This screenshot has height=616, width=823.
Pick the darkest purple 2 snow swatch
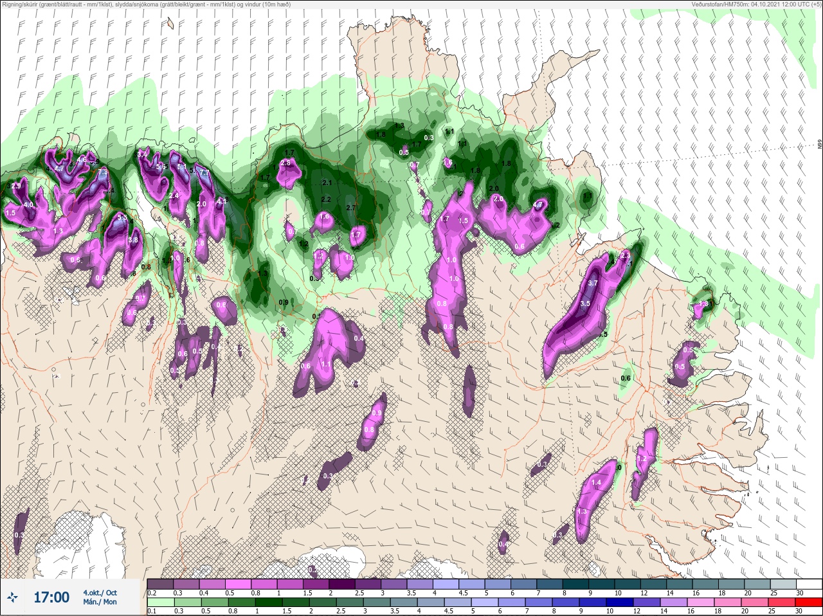(342, 584)
